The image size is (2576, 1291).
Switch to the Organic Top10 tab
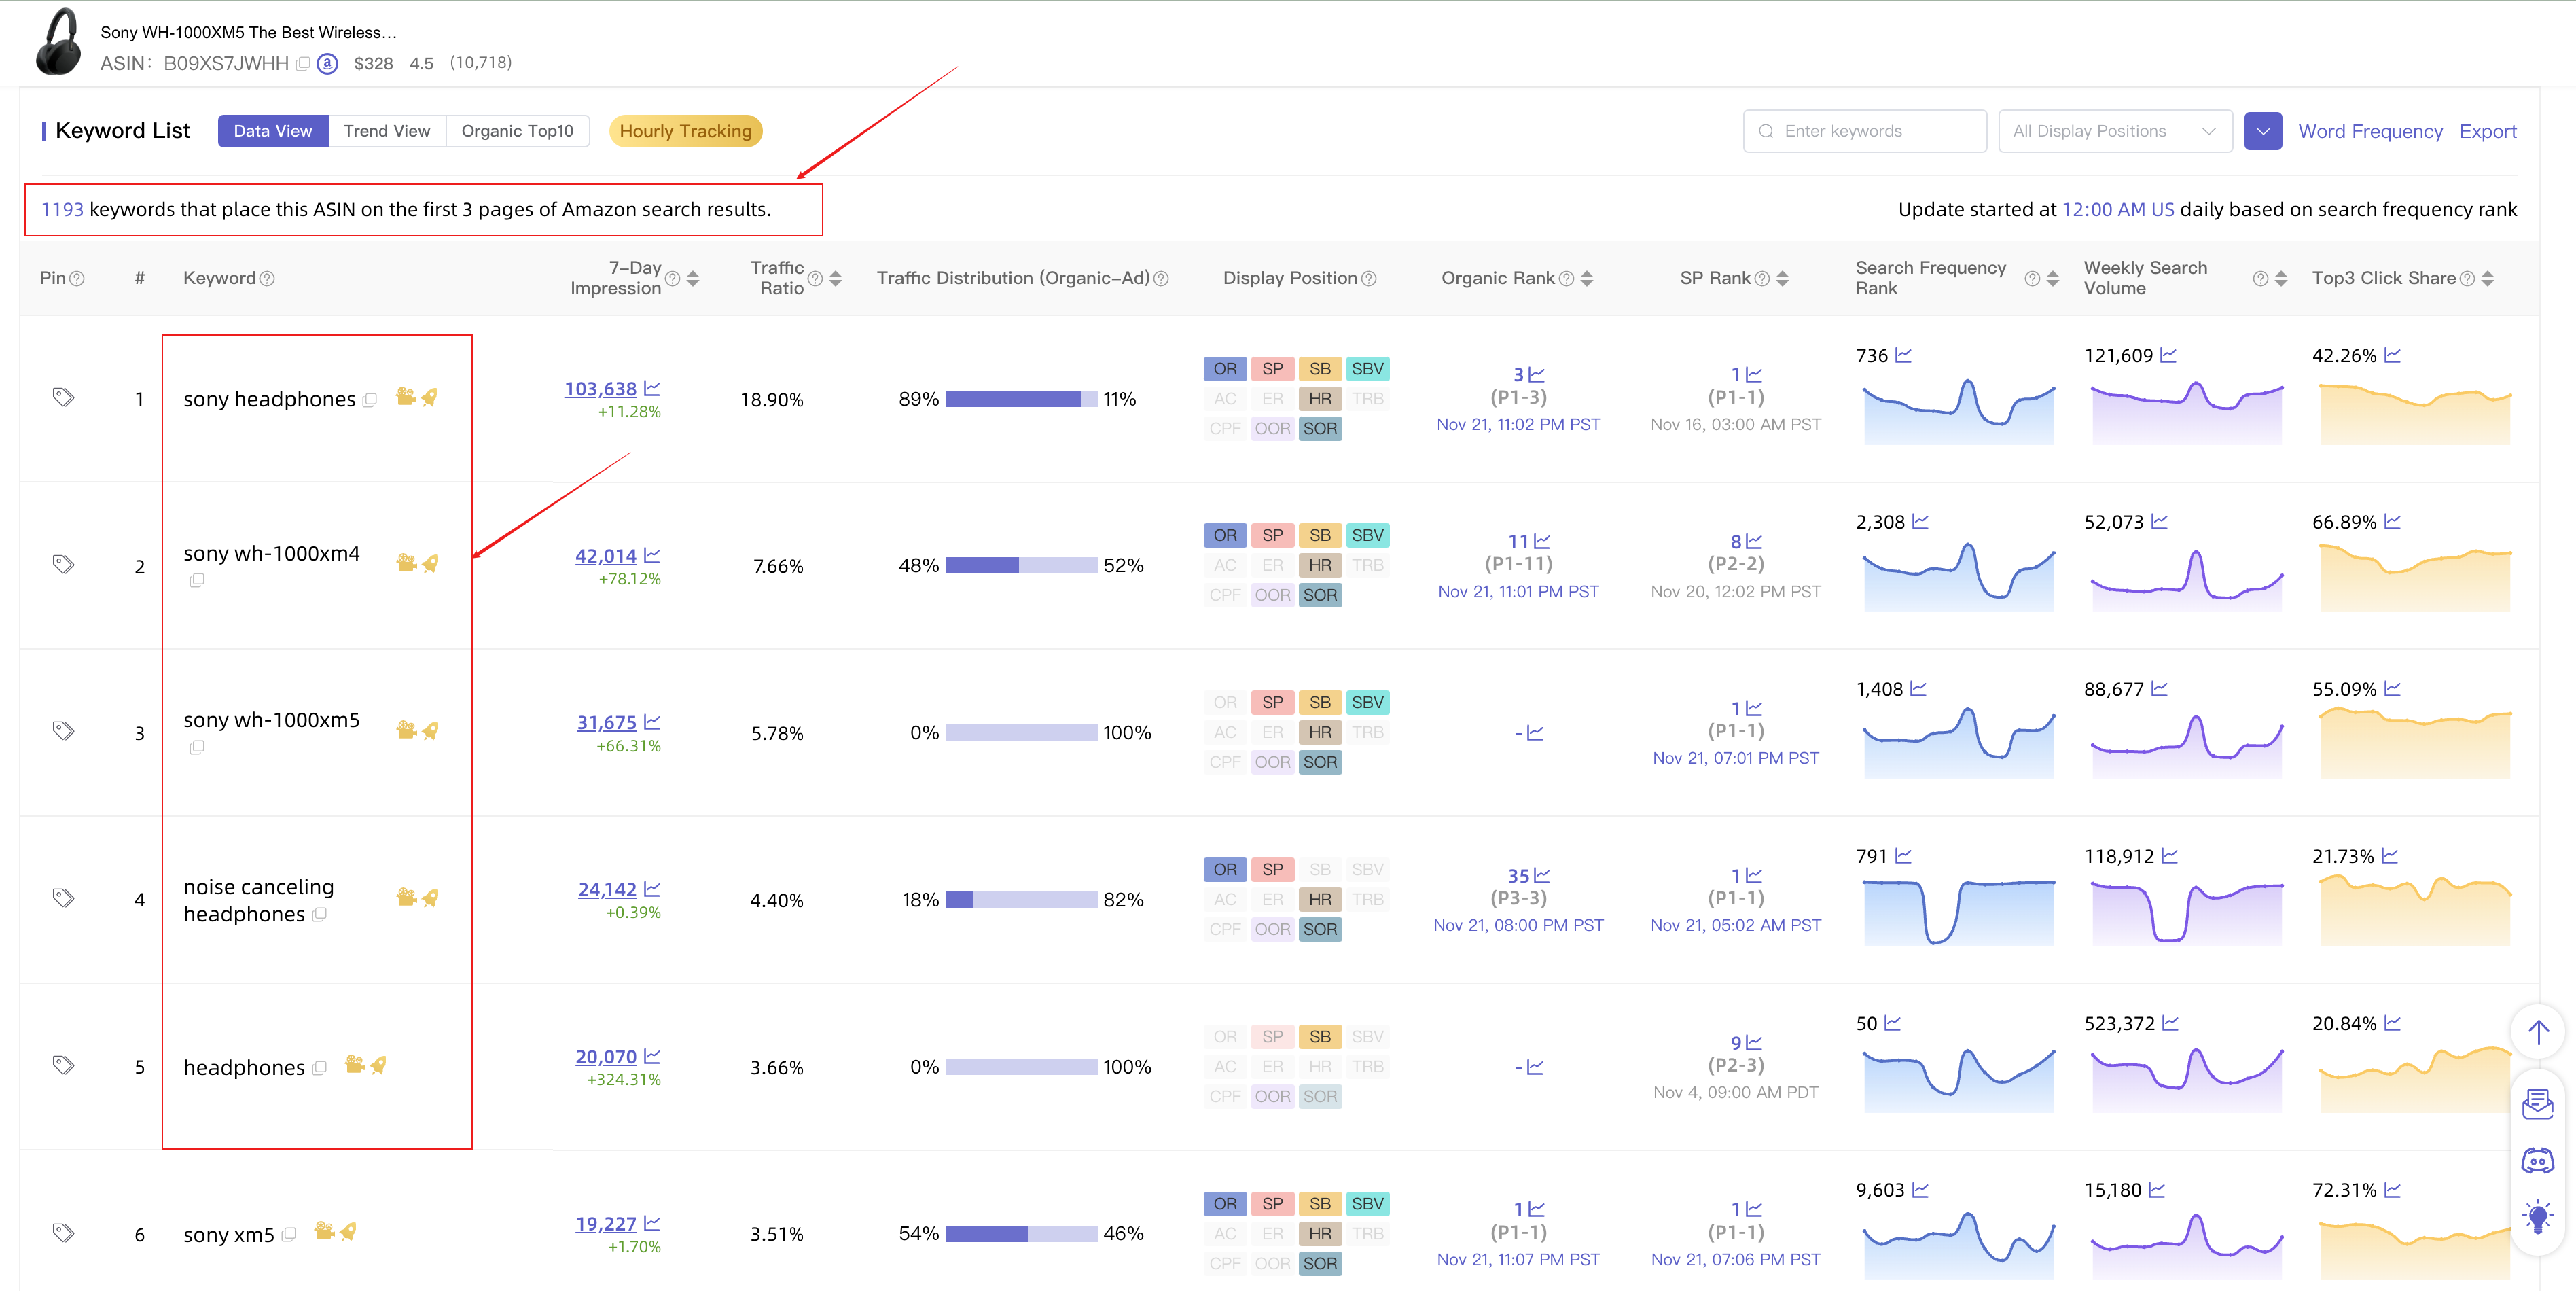tap(517, 131)
